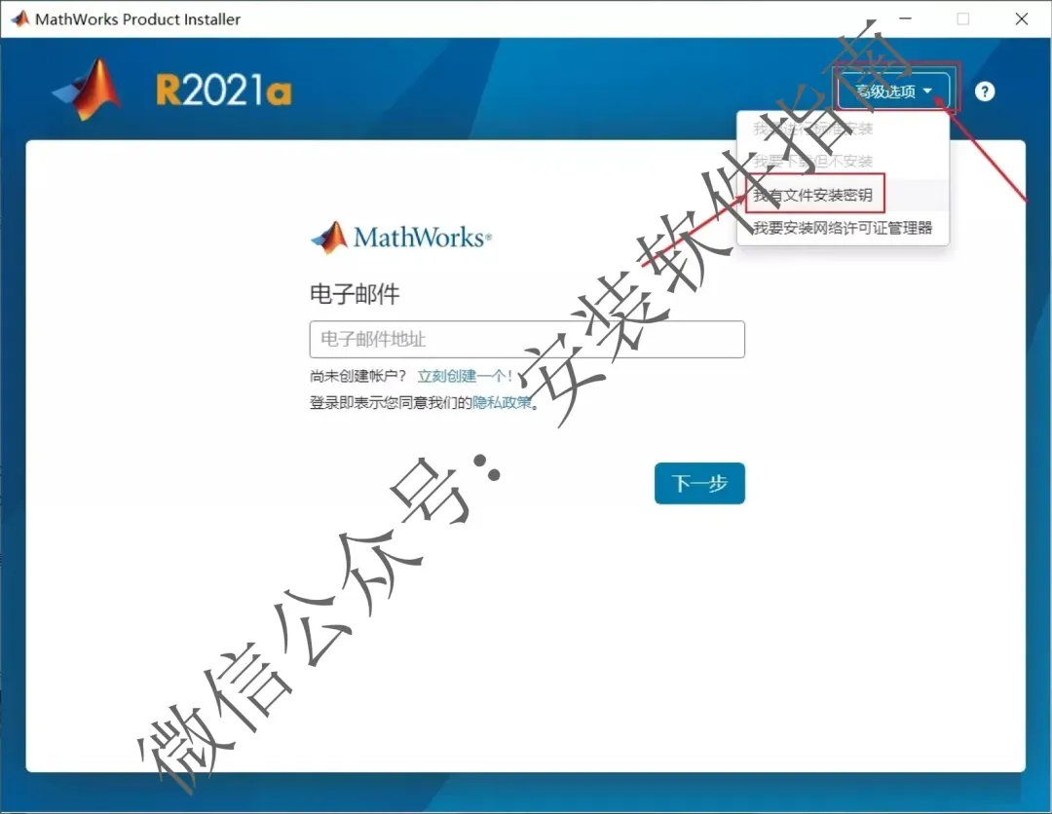Click the 下一步 next button
Screen dimensions: 1052x814
click(x=699, y=483)
